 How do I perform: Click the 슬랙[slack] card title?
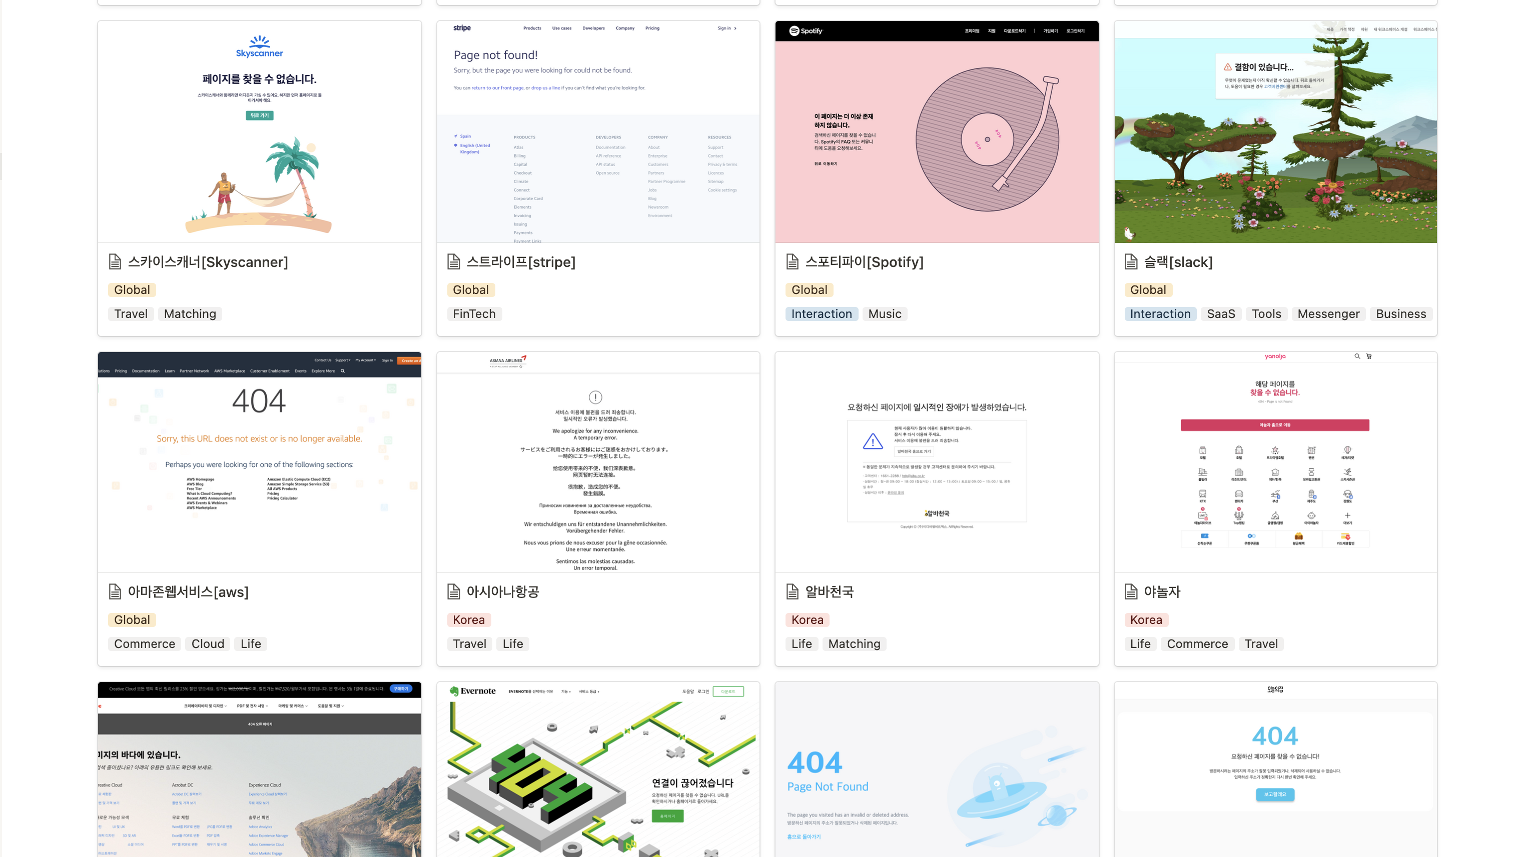1178,261
